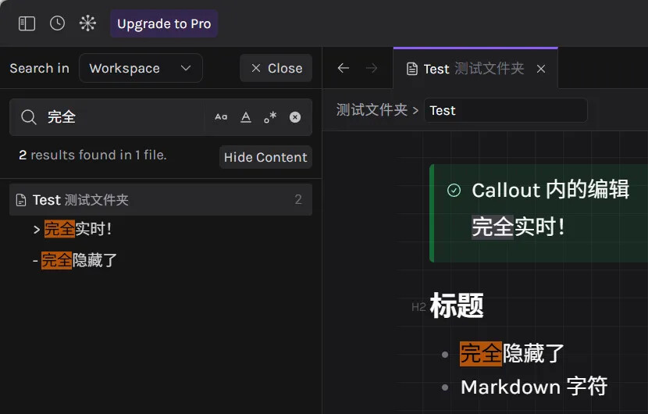This screenshot has width=648, height=414.
Task: Go forward with the right arrow
Action: pyautogui.click(x=372, y=69)
